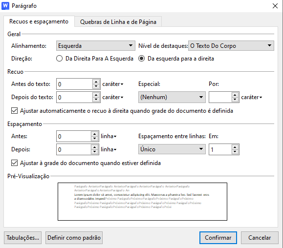This screenshot has height=248, width=283.
Task: Click the WPS Writer icon in the title bar
Action: (x=5, y=6)
